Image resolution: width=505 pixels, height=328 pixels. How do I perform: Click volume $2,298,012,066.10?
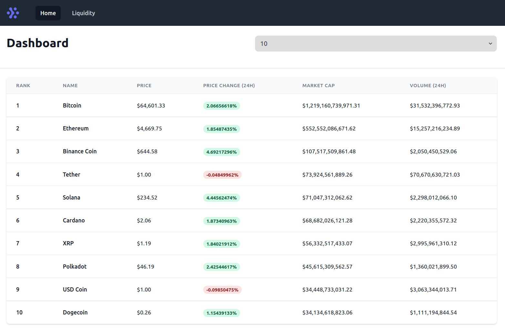pos(433,198)
